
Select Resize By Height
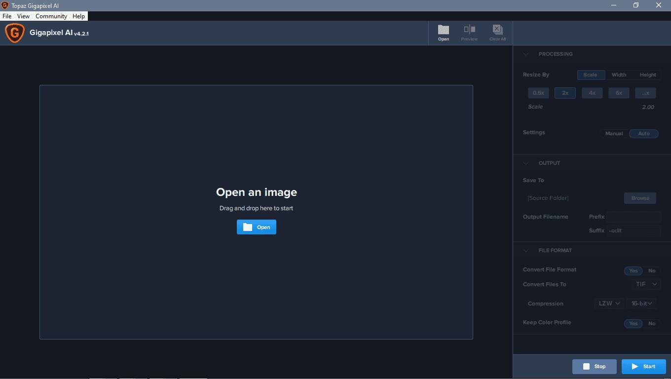648,75
